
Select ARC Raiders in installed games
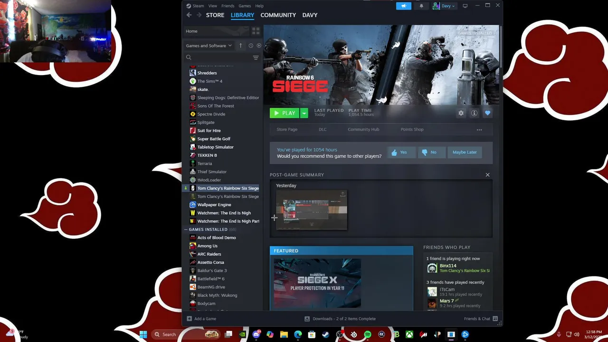(209, 254)
